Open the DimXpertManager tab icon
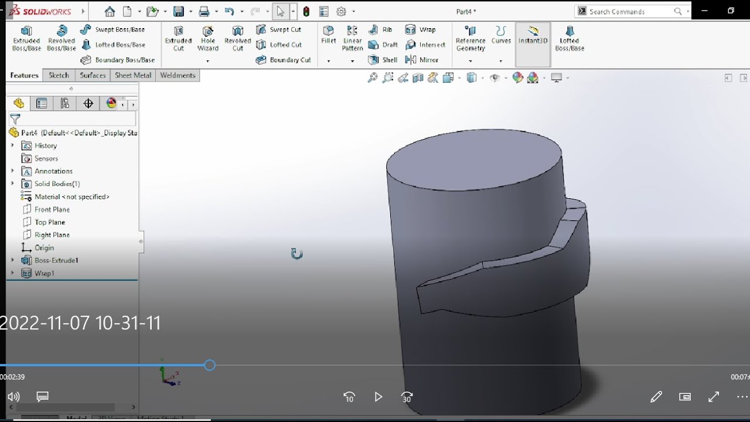The width and height of the screenshot is (750, 422). (88, 104)
